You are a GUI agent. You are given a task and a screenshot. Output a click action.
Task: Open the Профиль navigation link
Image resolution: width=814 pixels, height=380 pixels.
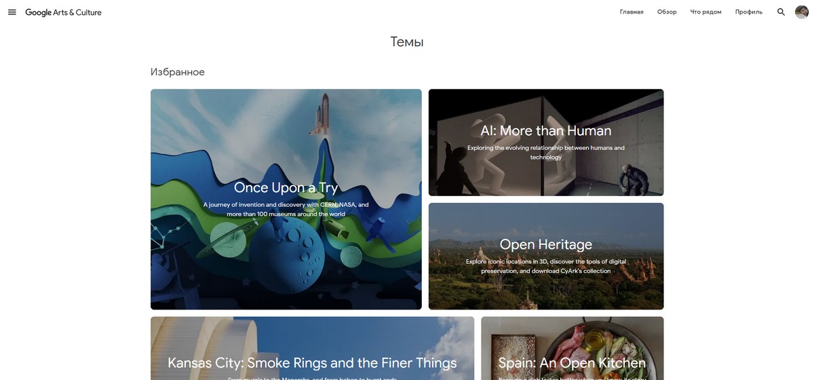[x=748, y=12]
